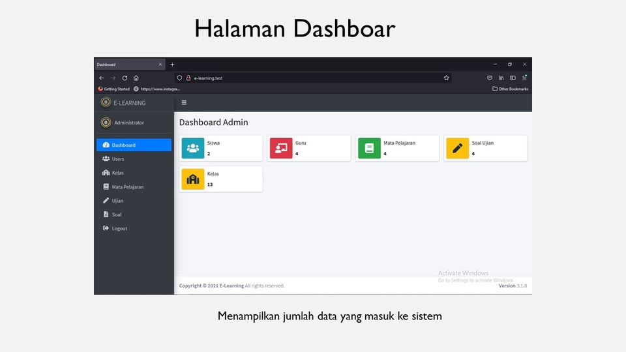Click the shield tracking protection icon
The height and width of the screenshot is (352, 626).
pyautogui.click(x=180, y=78)
